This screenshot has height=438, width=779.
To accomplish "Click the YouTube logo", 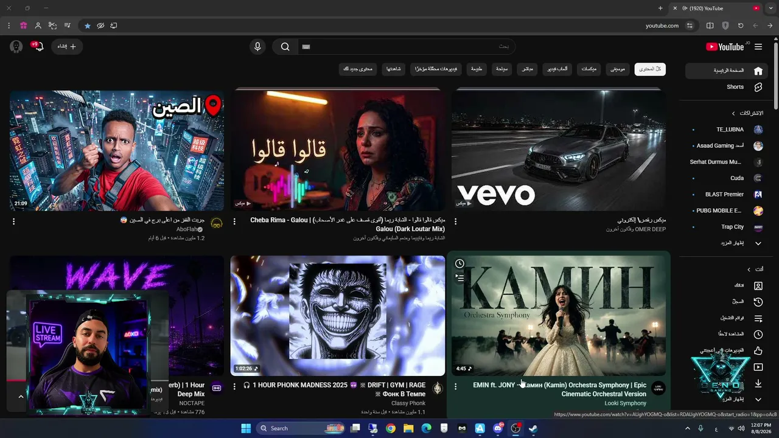I will point(725,47).
